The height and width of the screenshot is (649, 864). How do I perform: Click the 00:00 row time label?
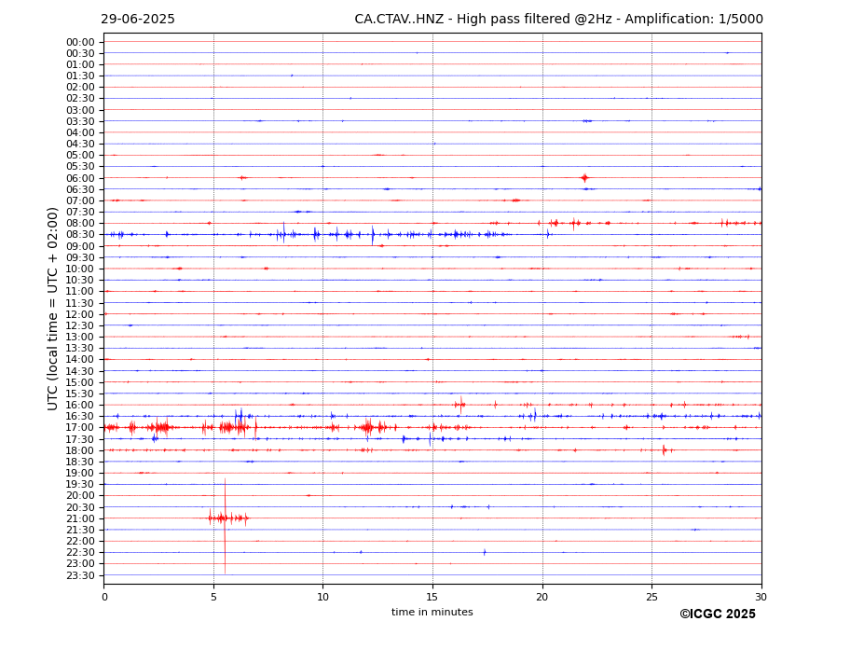pyautogui.click(x=80, y=43)
